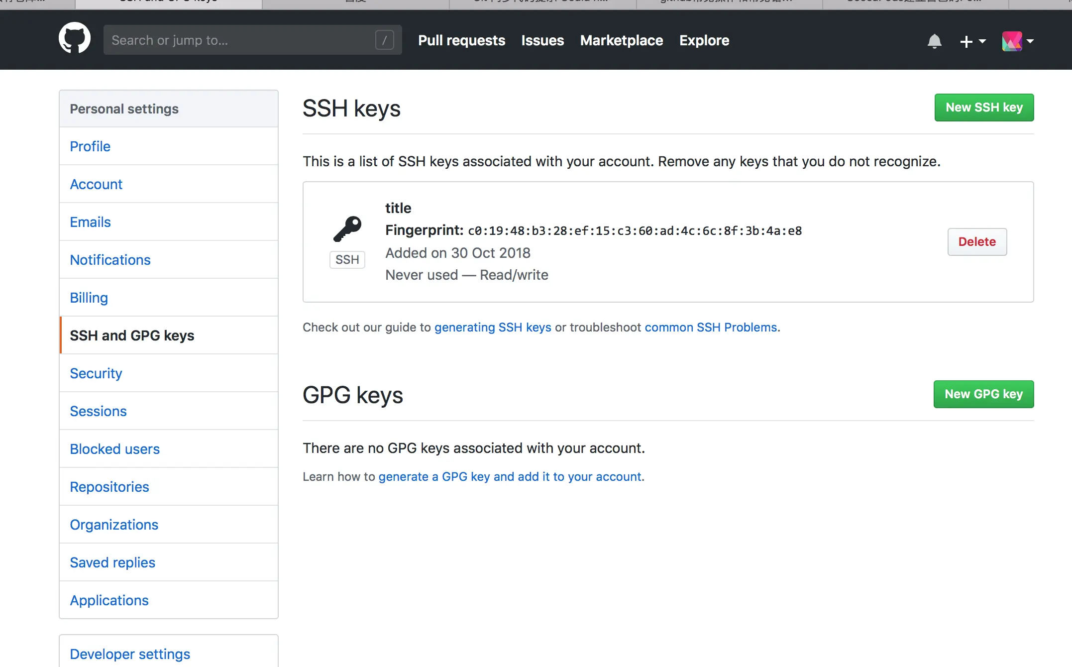The width and height of the screenshot is (1072, 667).
Task: Go to Blocked users settings page
Action: [x=114, y=449]
